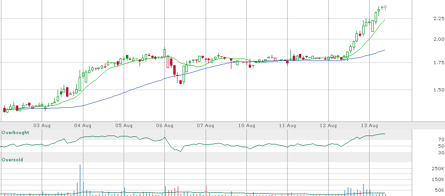
Task: Click the lowest red candlestick after 06 Aug
Action: pyautogui.click(x=180, y=82)
